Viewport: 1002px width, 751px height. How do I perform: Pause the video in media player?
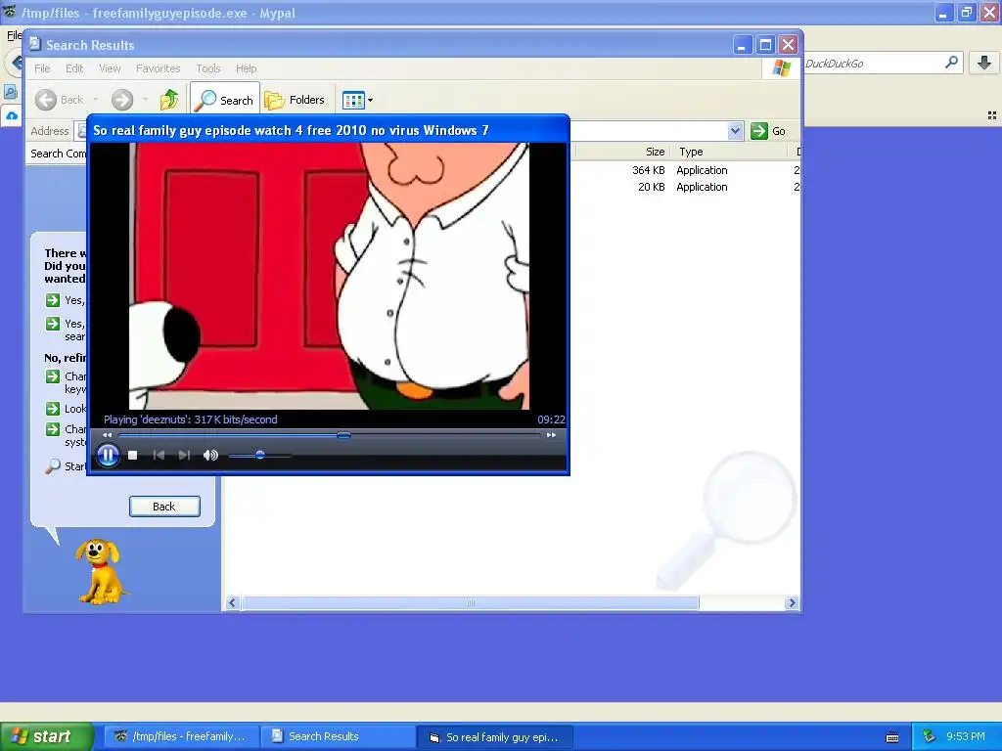click(x=108, y=456)
